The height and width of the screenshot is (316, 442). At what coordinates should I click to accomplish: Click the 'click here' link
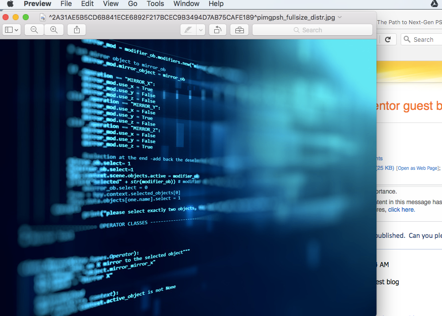tap(401, 209)
